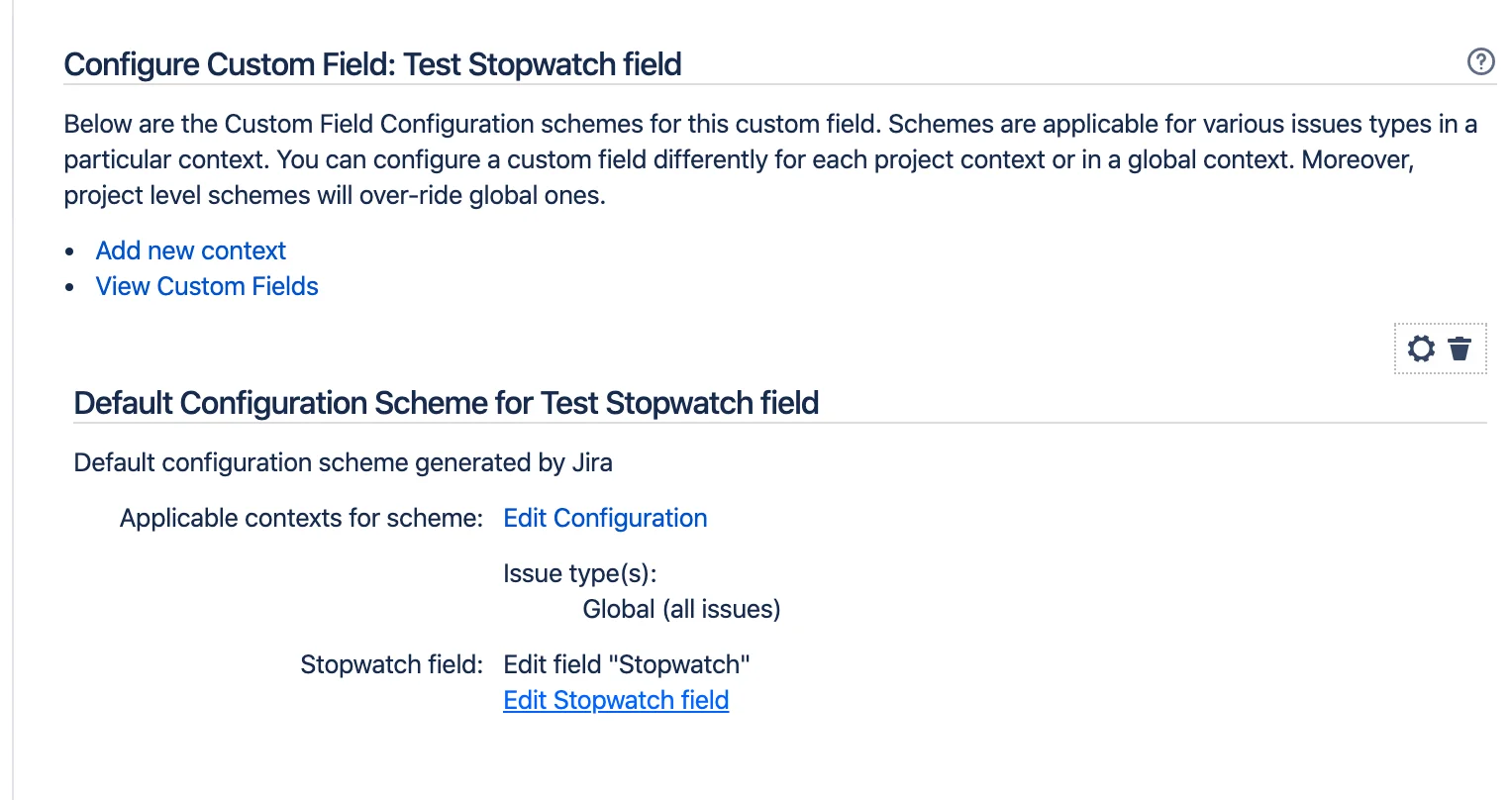
Task: Select the Global (all issues) text
Action: coord(681,609)
